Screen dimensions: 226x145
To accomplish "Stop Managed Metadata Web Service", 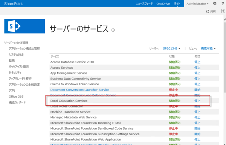I will [197, 118].
